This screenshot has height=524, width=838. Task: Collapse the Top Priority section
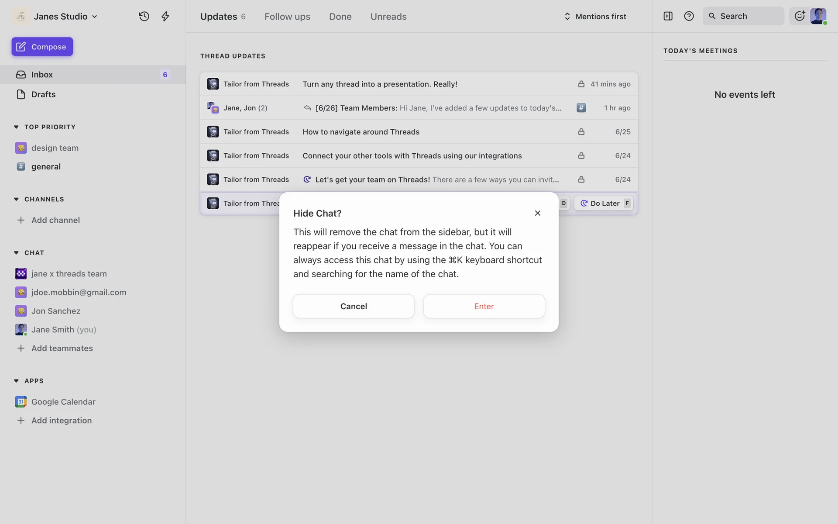pos(17,127)
